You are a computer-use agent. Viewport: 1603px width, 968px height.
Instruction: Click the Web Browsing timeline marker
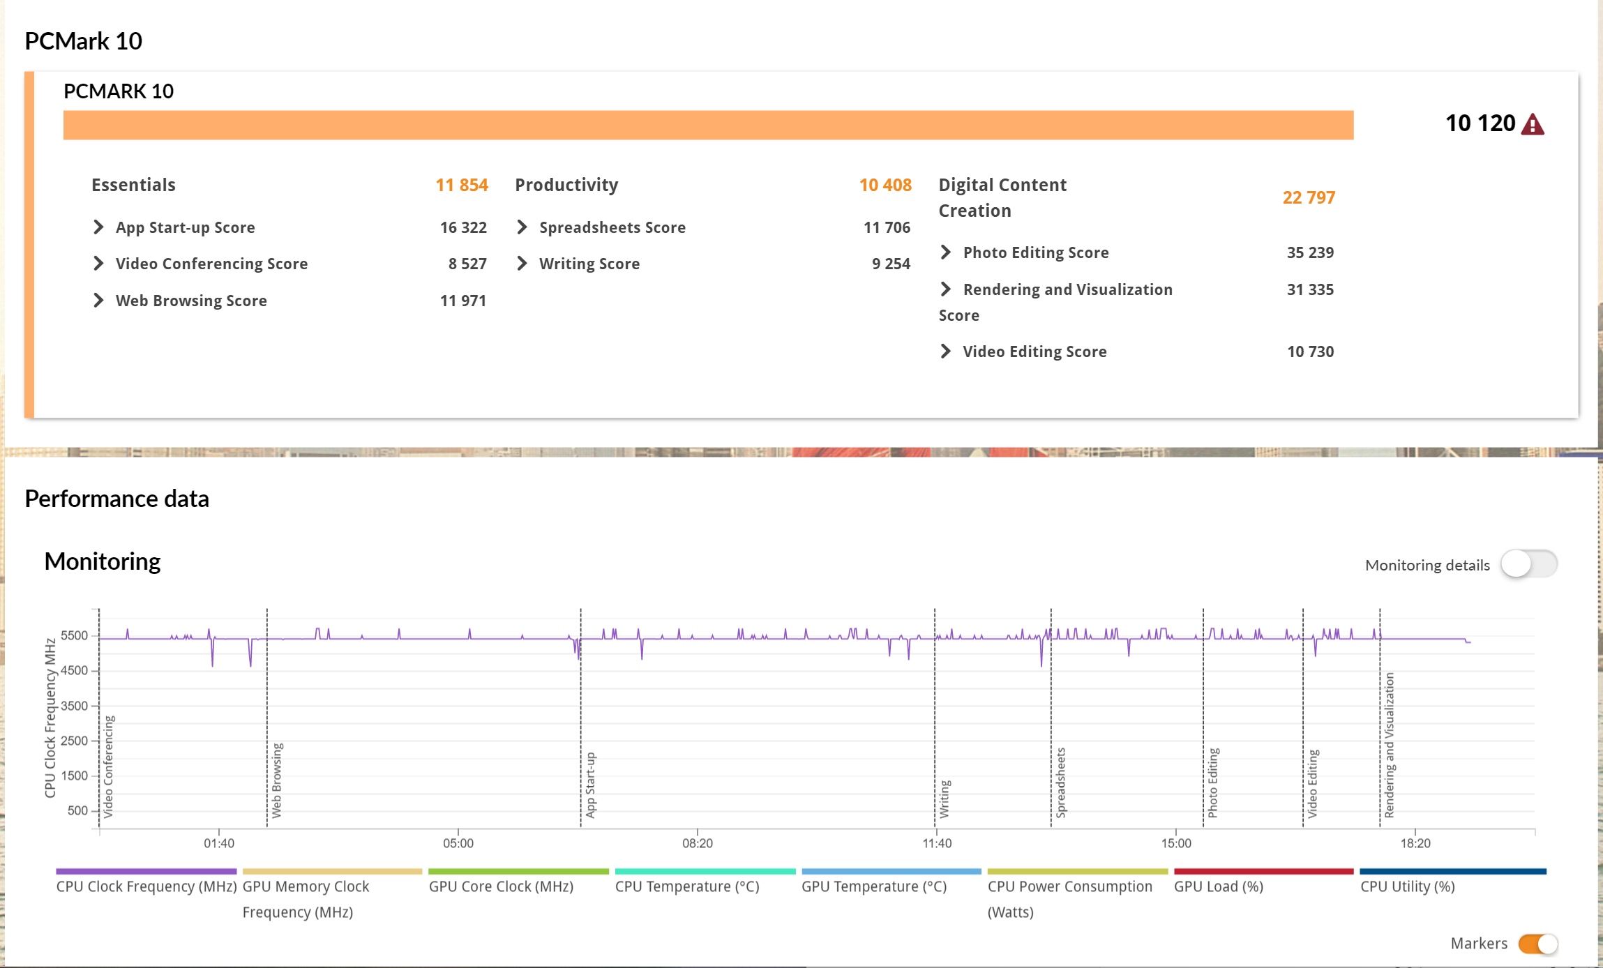277,780
